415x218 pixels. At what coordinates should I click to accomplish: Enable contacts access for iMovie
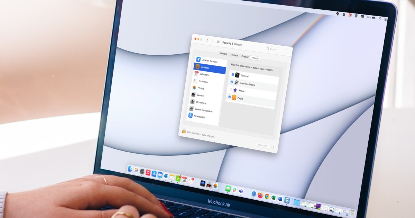coord(231,90)
